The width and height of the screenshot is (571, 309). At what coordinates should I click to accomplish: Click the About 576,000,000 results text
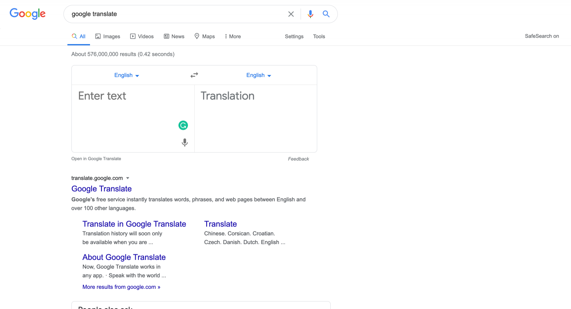pos(123,54)
